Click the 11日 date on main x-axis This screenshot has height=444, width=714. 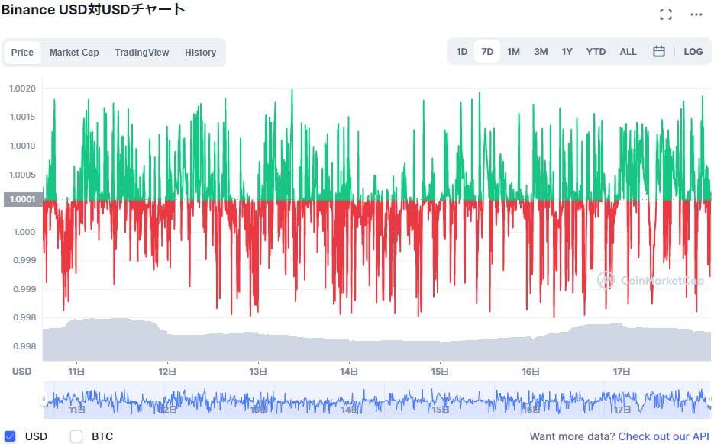point(76,372)
